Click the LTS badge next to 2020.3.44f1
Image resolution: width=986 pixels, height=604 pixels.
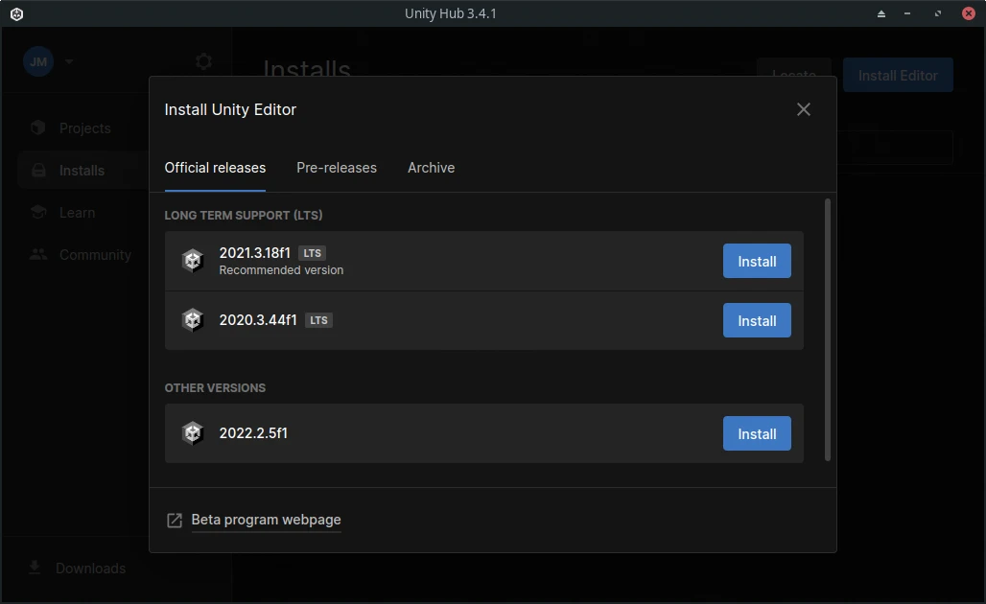click(318, 320)
